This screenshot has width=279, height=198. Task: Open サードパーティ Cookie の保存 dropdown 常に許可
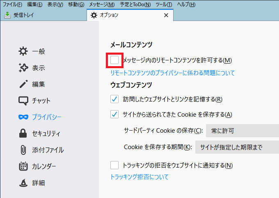tap(242, 131)
